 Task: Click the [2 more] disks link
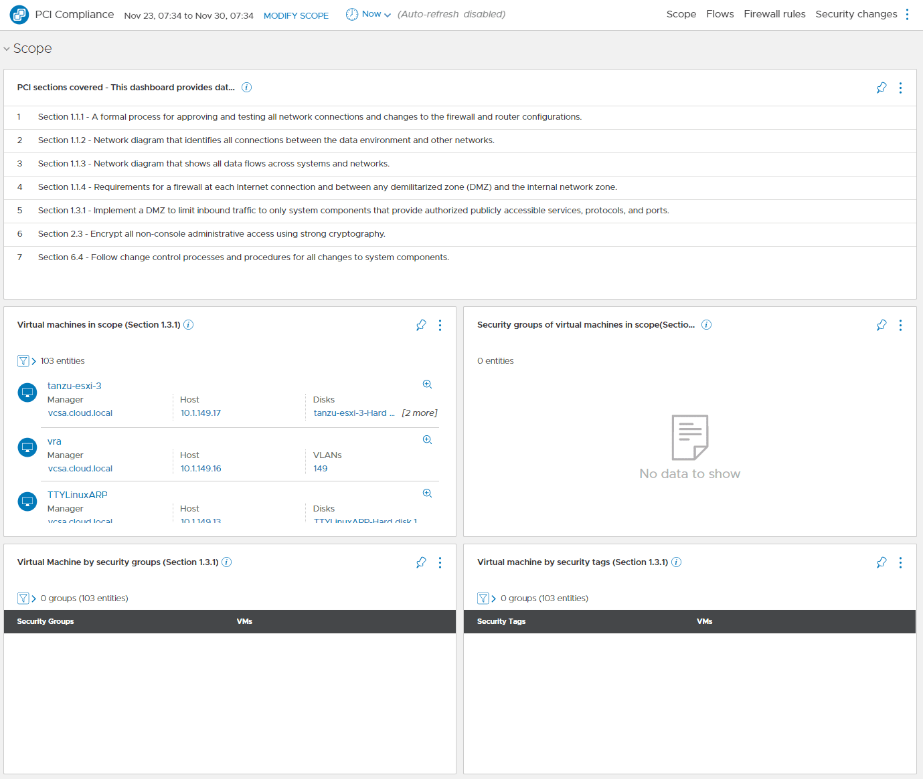point(420,413)
